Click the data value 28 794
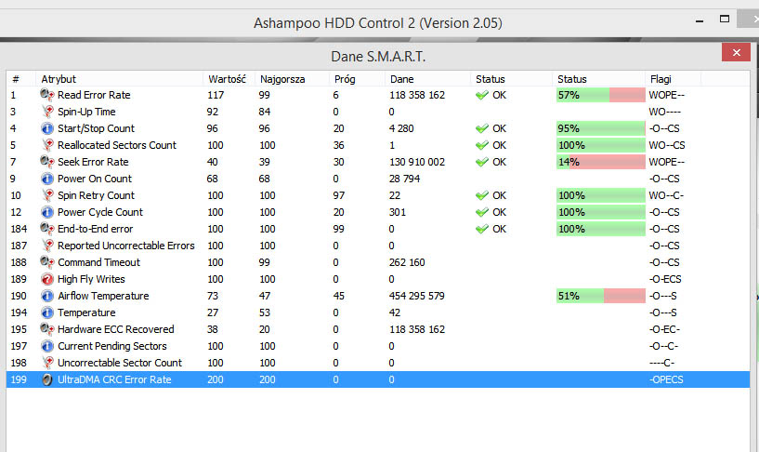759x452 pixels. coord(404,179)
